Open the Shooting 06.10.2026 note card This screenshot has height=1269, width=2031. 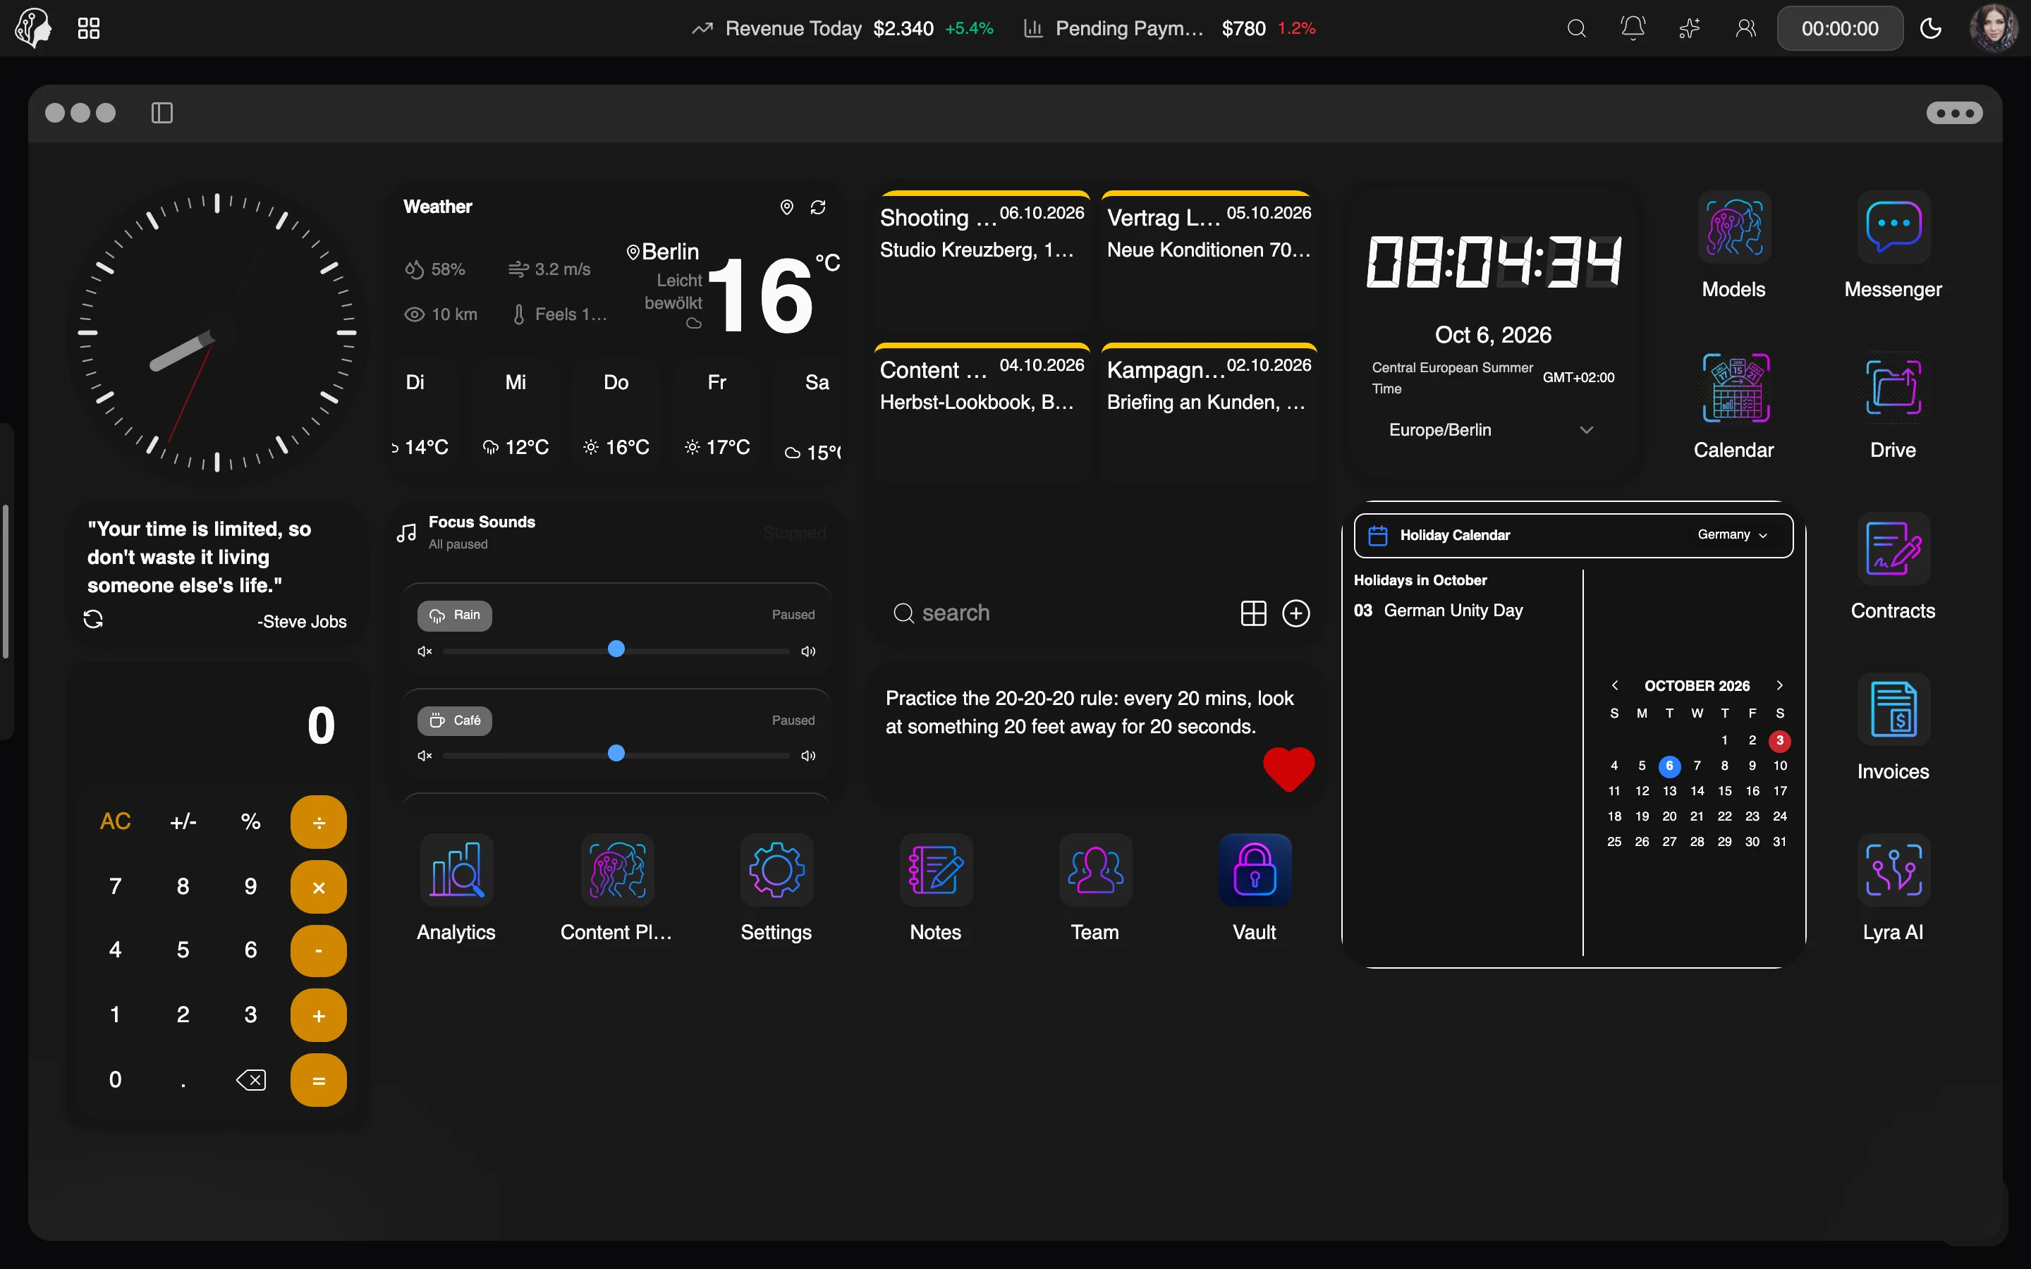click(x=982, y=262)
